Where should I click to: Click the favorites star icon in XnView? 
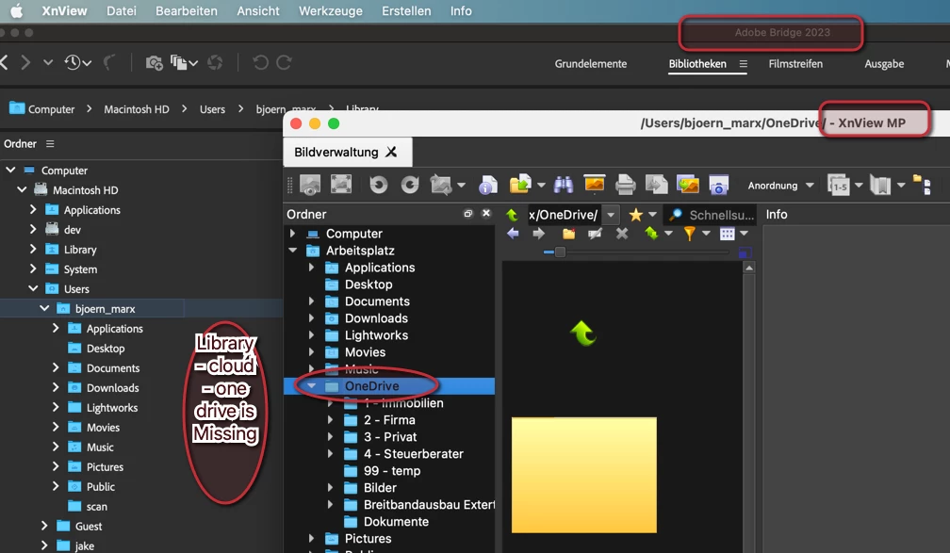coord(635,215)
